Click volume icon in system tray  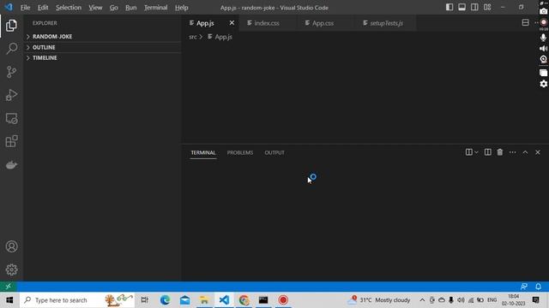[461, 300]
